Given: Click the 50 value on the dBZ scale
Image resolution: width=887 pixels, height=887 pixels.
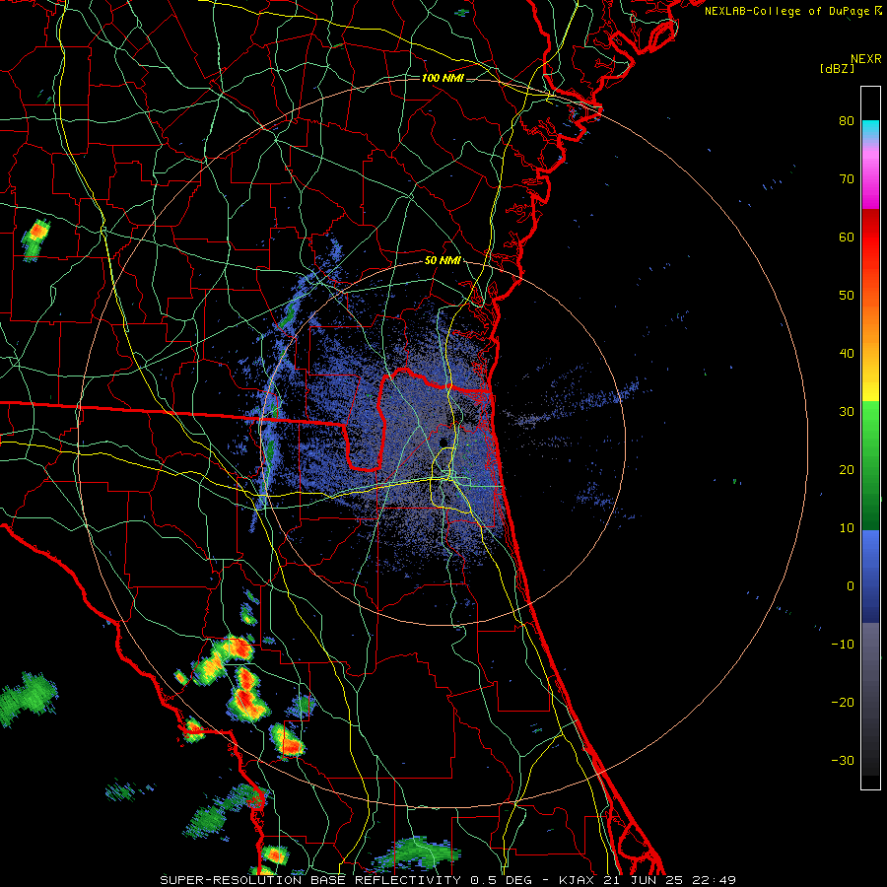Looking at the screenshot, I should tap(847, 296).
